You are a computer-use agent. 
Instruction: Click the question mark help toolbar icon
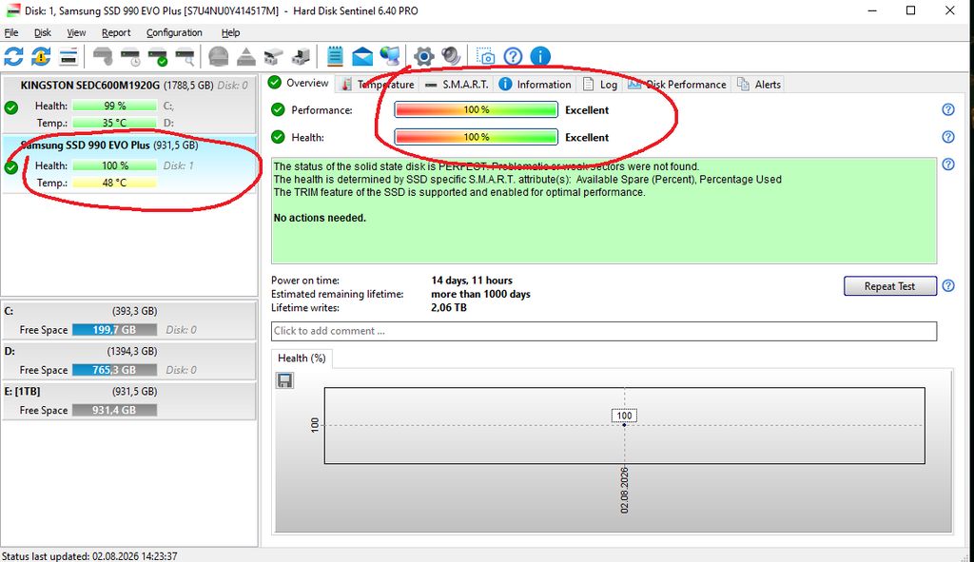pos(513,56)
